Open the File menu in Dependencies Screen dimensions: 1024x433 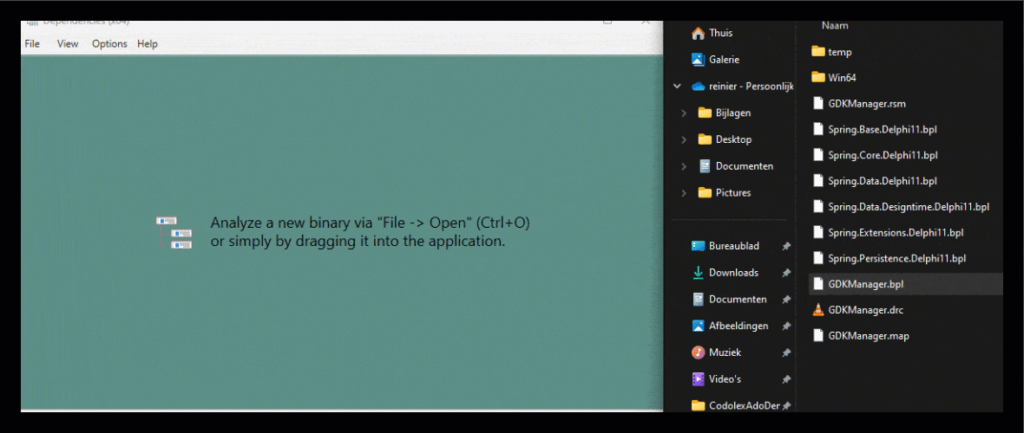coord(32,43)
